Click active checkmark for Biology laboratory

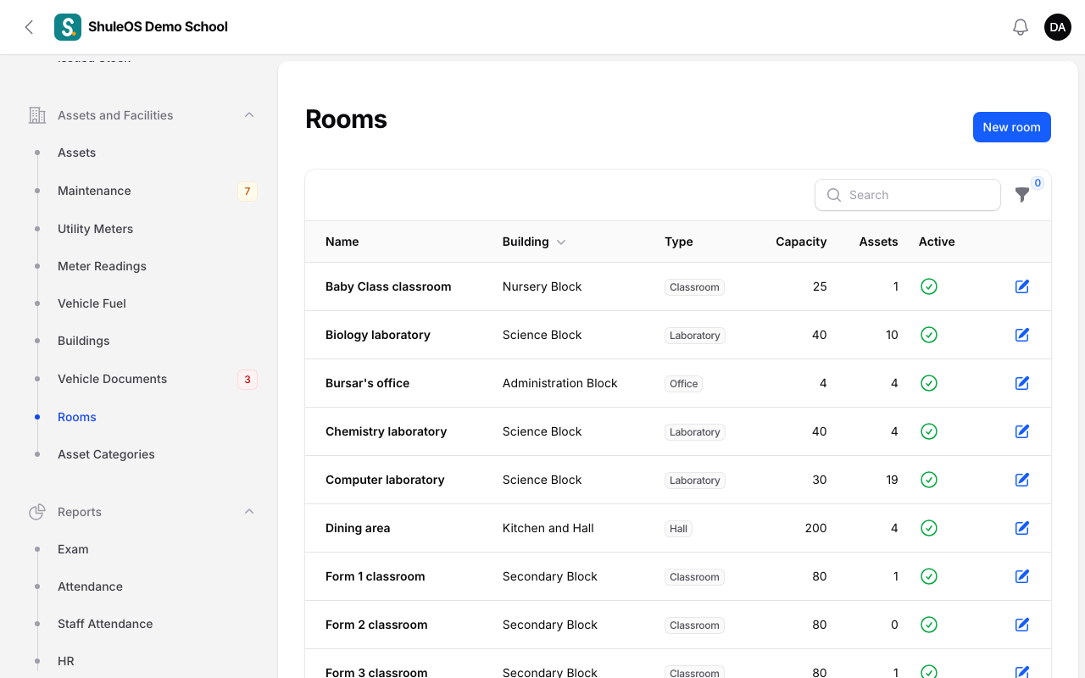(x=929, y=335)
